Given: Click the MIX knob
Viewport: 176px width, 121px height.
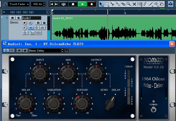Looking at the screenshot, I should click(x=68, y=73).
